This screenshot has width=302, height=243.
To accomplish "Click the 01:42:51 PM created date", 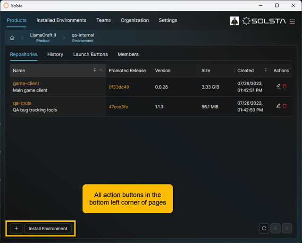I will click(250, 87).
